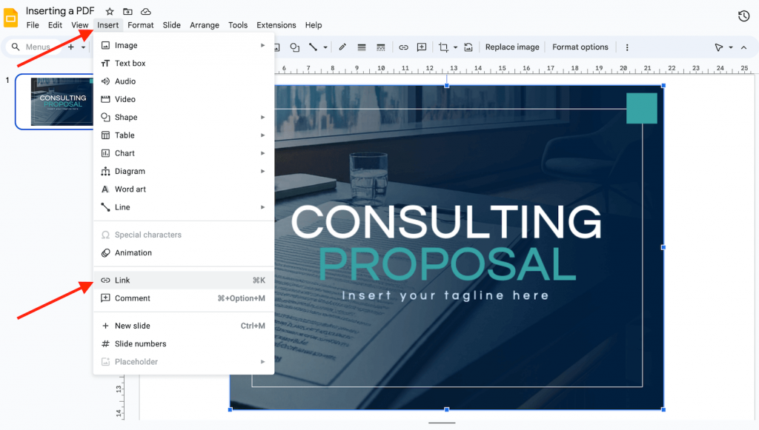Open the border weight tool
The height and width of the screenshot is (430, 759).
point(361,47)
